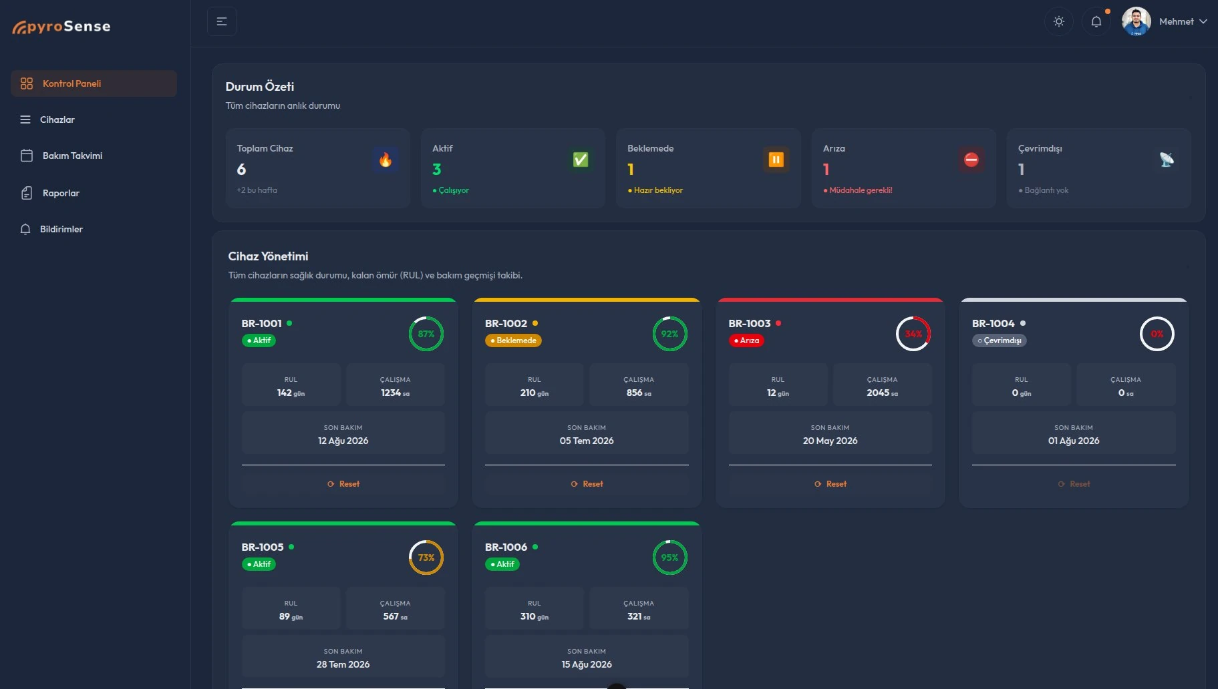Screen dimensions: 1218x689
Task: Expand the Mehmet user dropdown chevron
Action: pyautogui.click(x=1203, y=21)
